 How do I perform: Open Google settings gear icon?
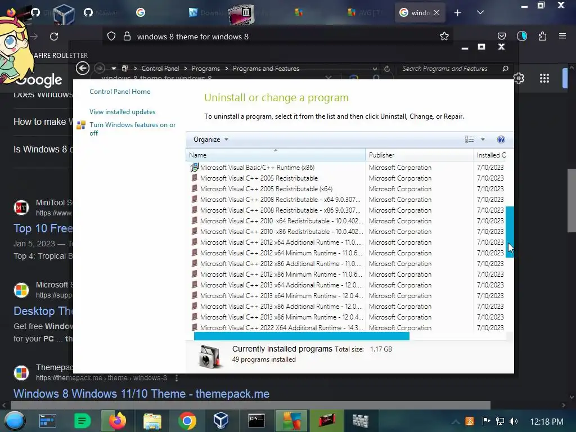point(518,78)
